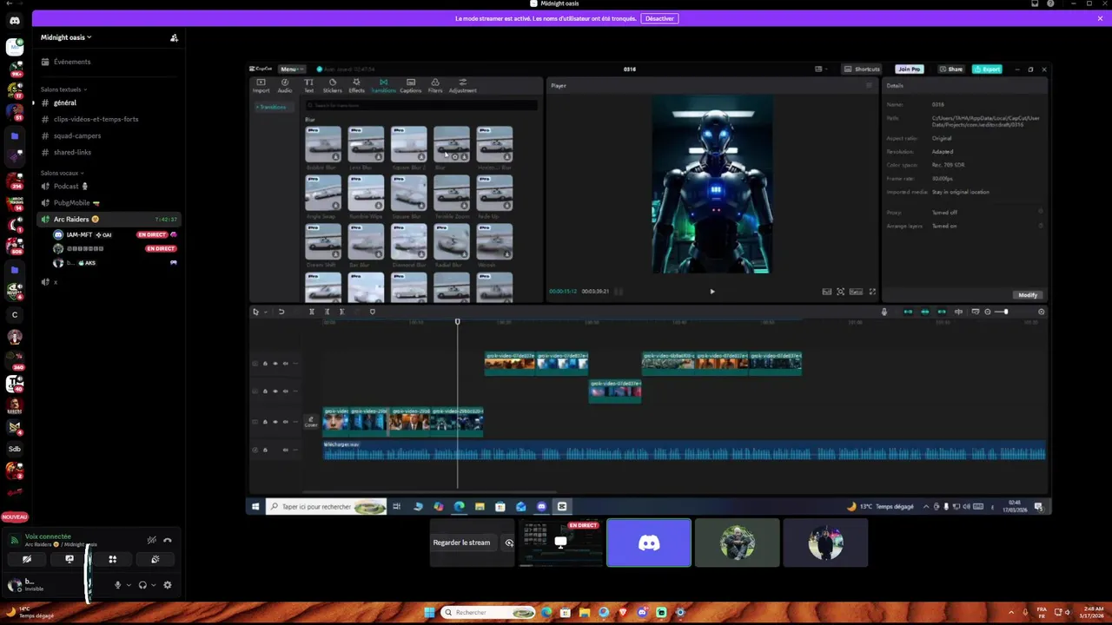The image size is (1112, 625).
Task: Open microphone input options arrow
Action: coord(129,585)
